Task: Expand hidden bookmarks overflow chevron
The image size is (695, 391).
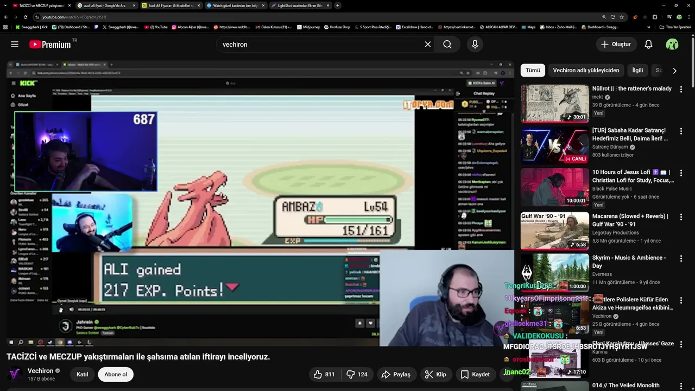Action: [x=648, y=27]
